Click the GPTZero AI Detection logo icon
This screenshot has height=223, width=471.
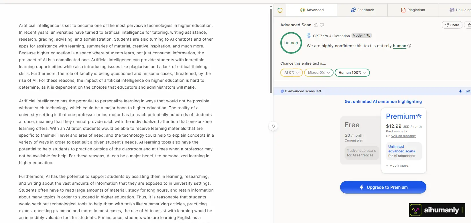click(x=309, y=36)
